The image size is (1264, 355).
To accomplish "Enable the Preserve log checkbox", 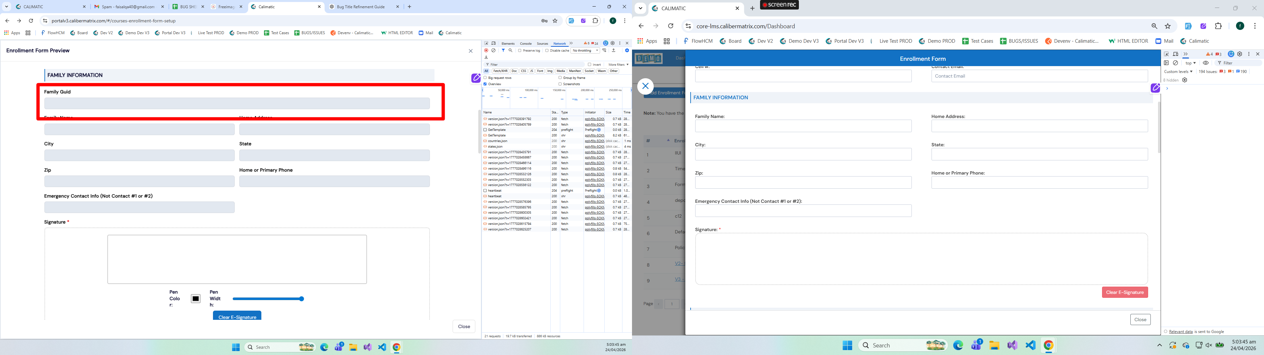I will [x=520, y=51].
